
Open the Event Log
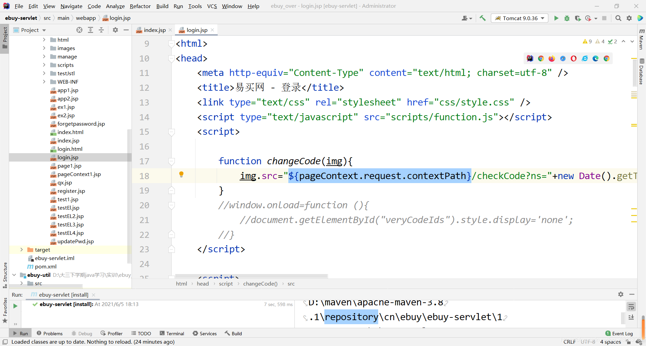[x=619, y=333]
